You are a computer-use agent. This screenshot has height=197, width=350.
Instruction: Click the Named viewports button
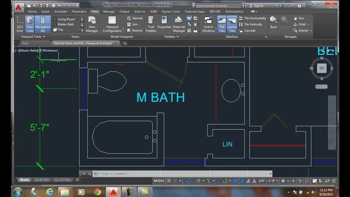(x=135, y=18)
